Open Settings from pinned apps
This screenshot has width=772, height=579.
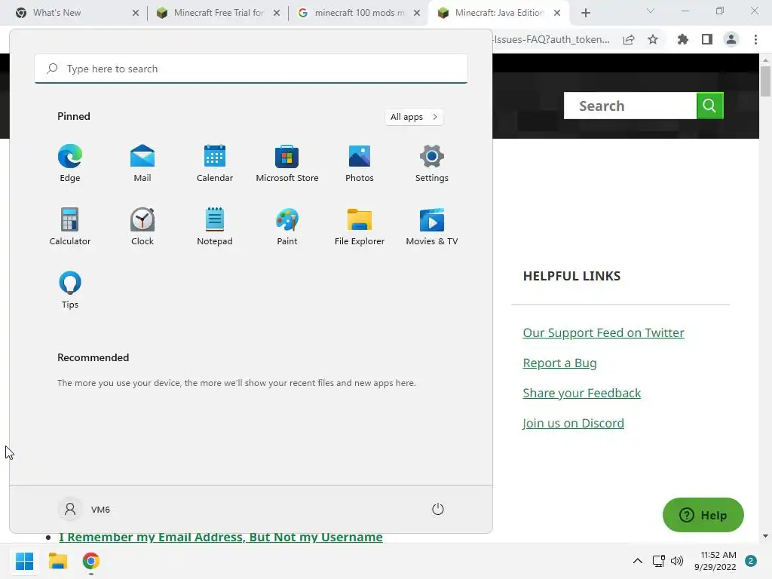[x=432, y=163]
